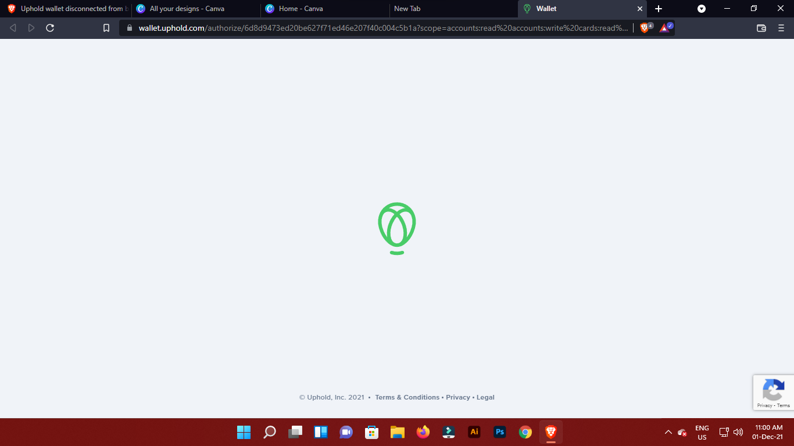Open Firefox from the taskbar
Viewport: 794px width, 446px height.
(x=423, y=432)
